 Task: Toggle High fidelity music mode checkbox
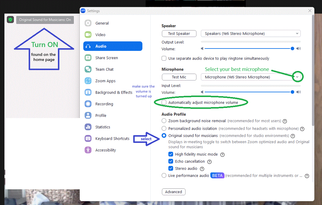(171, 154)
